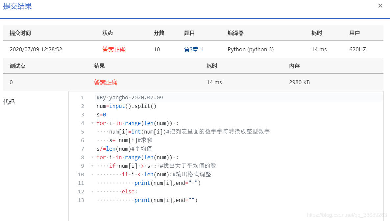The height and width of the screenshot is (221, 390).
Task: Click the 14 ms value beside 2980 KB
Action: [x=214, y=82]
